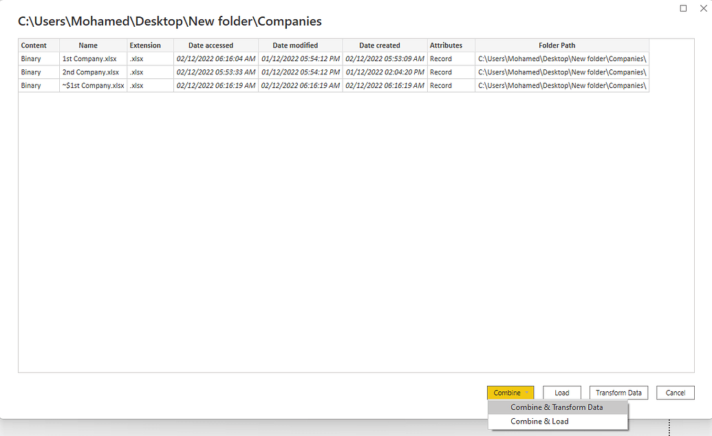Click the Transform Data button

click(x=618, y=393)
